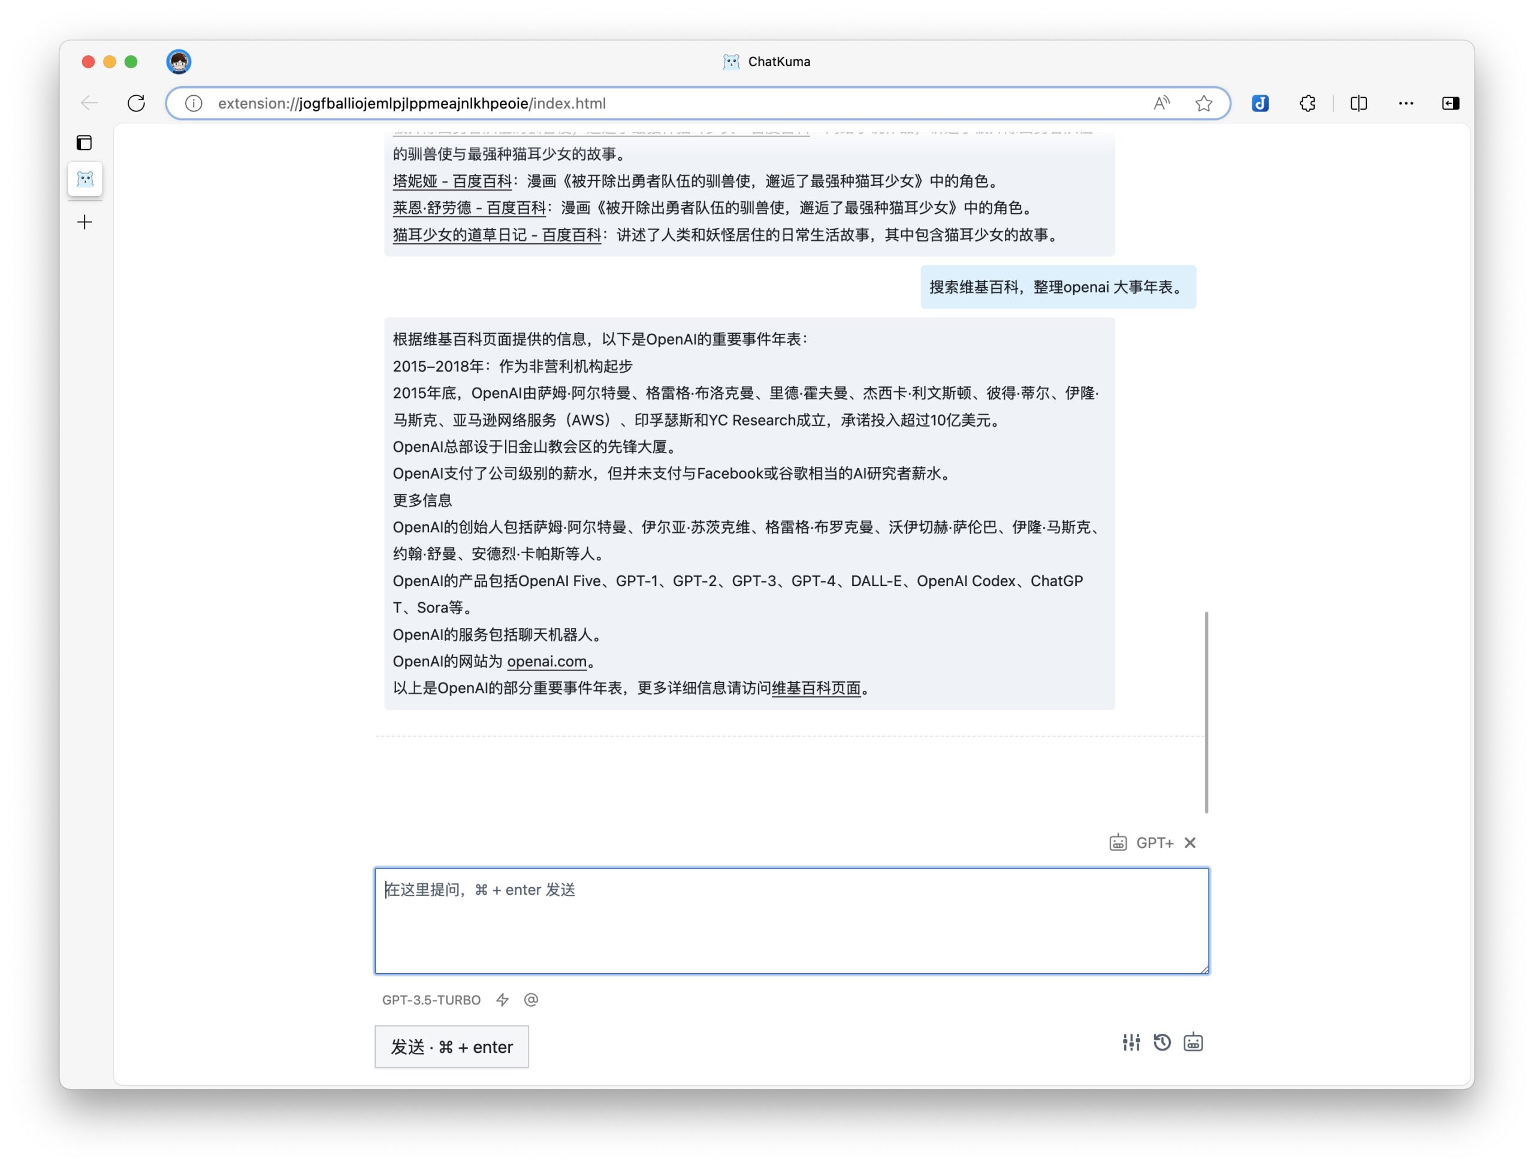Click the chat scrollbar thumb
The image size is (1534, 1168).
tap(1206, 712)
